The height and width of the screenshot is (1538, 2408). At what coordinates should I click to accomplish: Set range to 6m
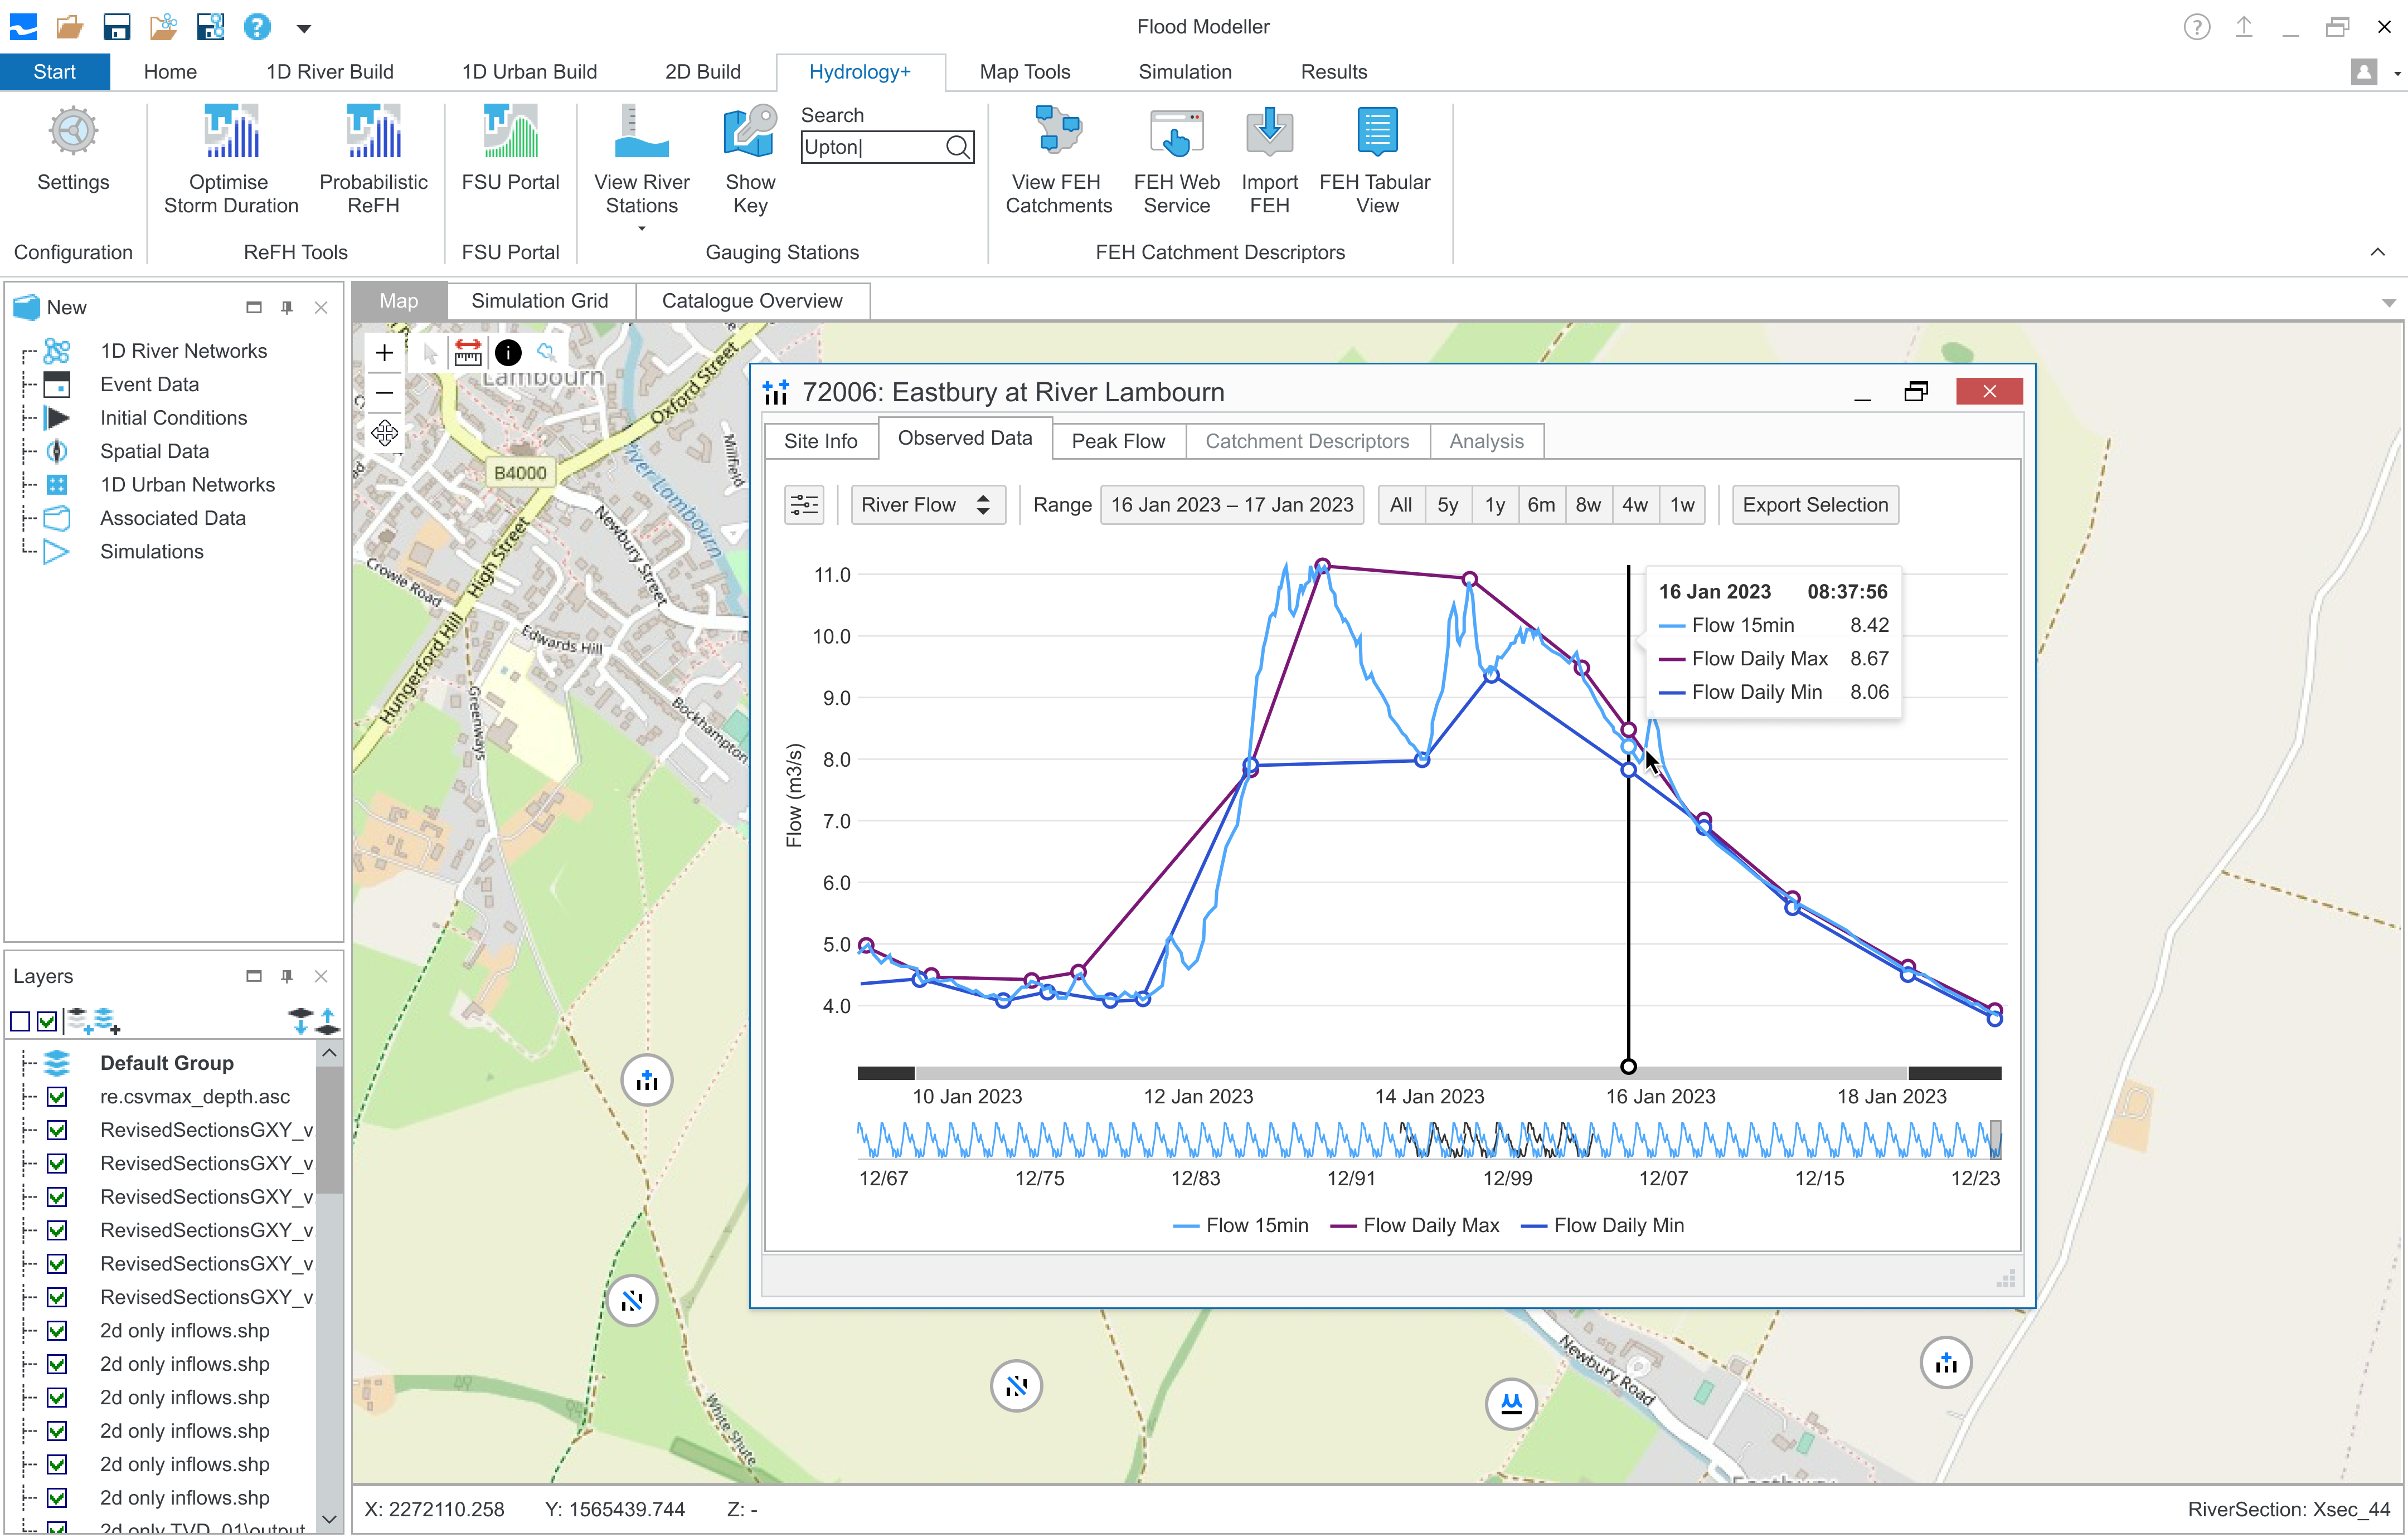(1540, 505)
